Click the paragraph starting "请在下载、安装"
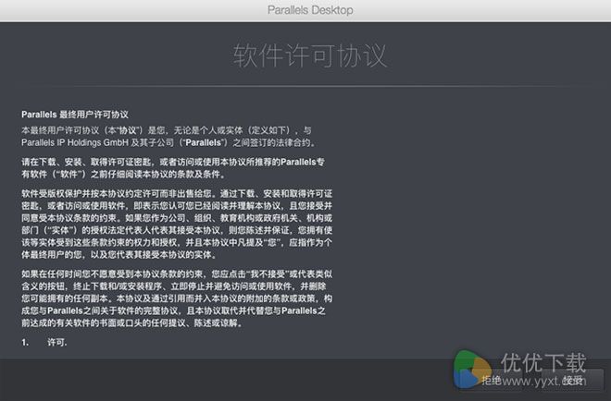This screenshot has width=611, height=401. pos(173,168)
